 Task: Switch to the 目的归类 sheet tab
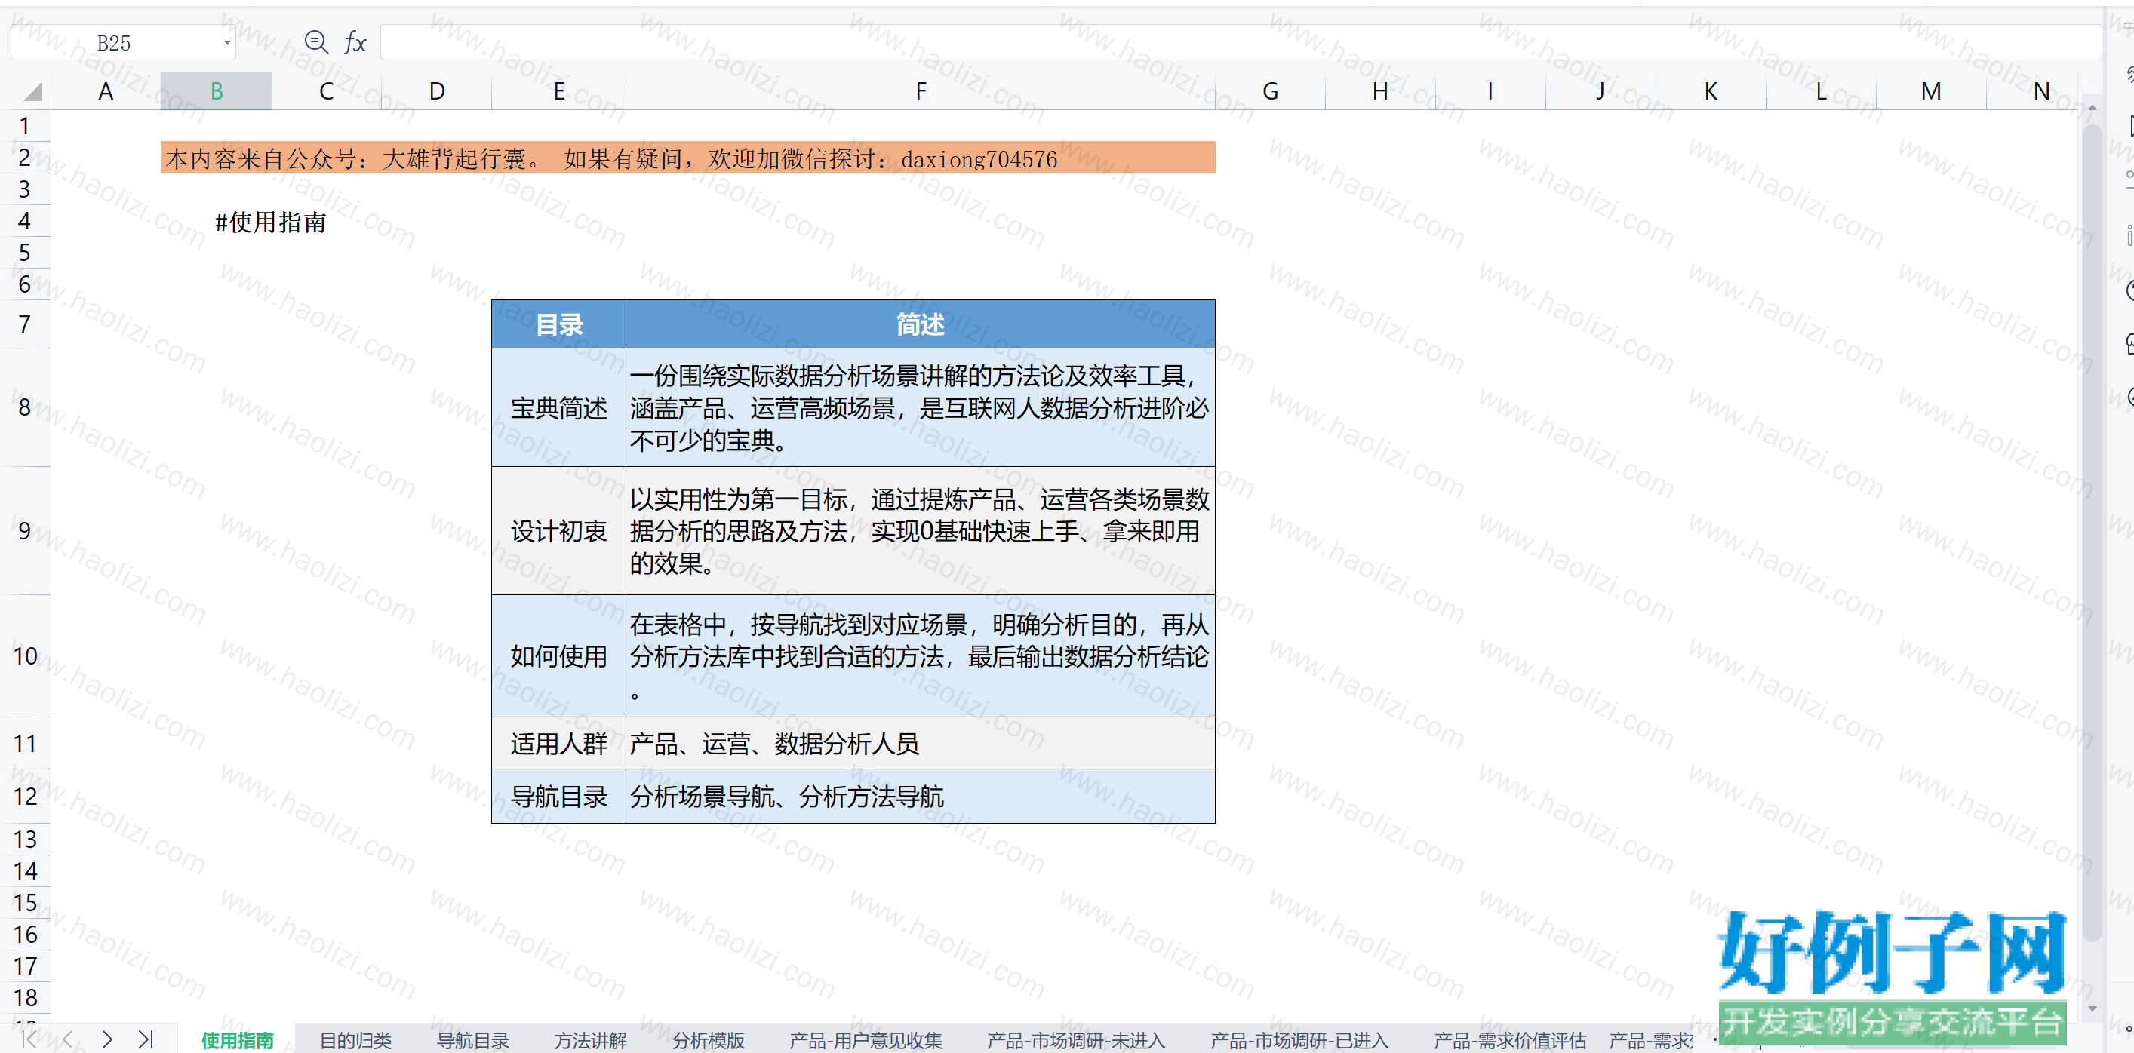coord(355,1039)
